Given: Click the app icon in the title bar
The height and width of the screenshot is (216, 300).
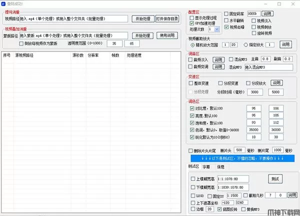Looking at the screenshot, I should [x=4, y=3].
